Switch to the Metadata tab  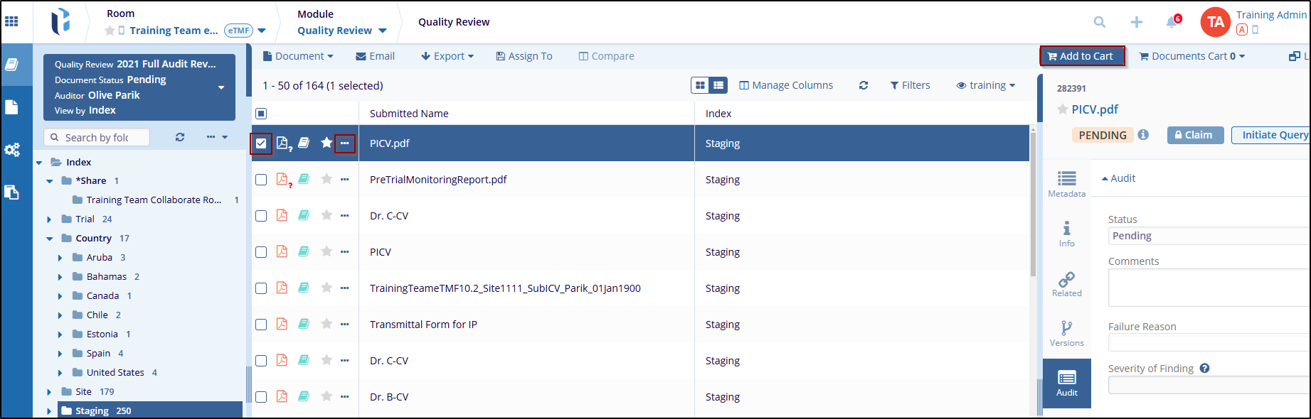(1066, 183)
